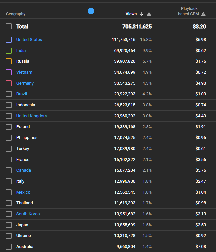Select the Philippines row label
Screen dimensions: 216x252
[x=27, y=138]
